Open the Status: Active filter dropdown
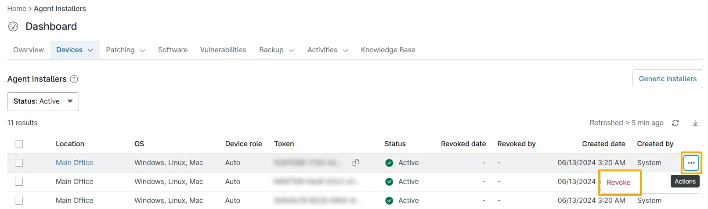This screenshot has width=708, height=209. [43, 101]
